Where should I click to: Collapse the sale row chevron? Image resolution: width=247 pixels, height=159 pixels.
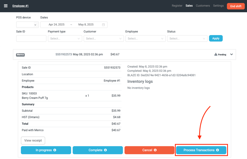tap(232, 55)
